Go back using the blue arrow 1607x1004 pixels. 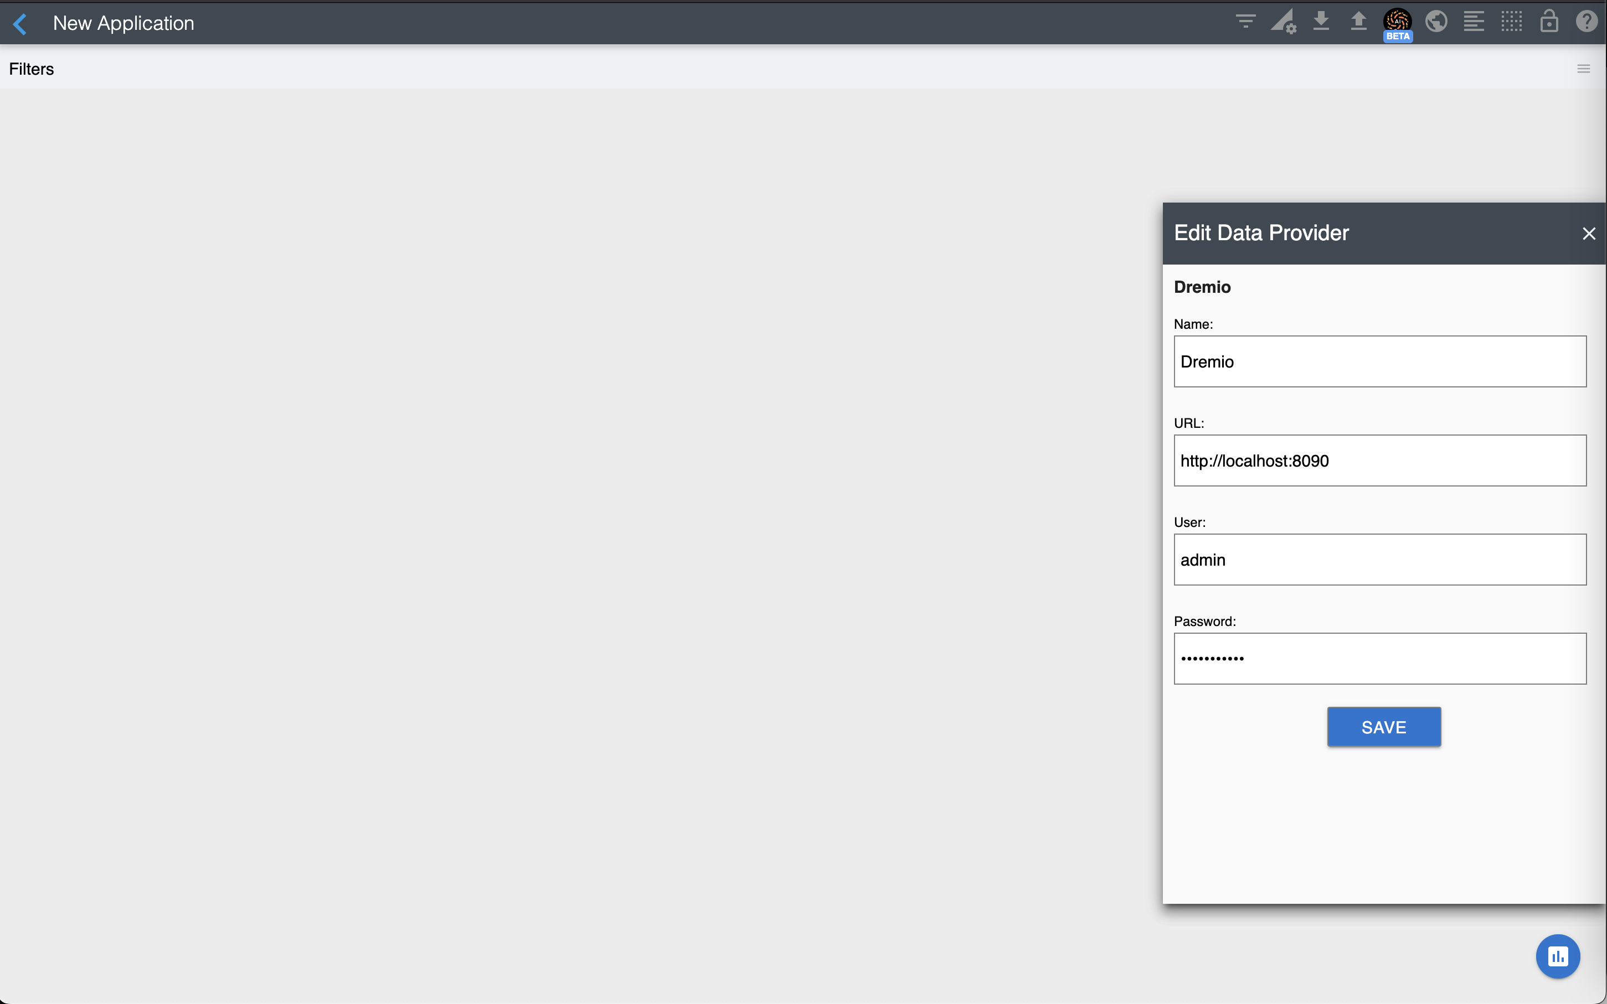[x=20, y=24]
